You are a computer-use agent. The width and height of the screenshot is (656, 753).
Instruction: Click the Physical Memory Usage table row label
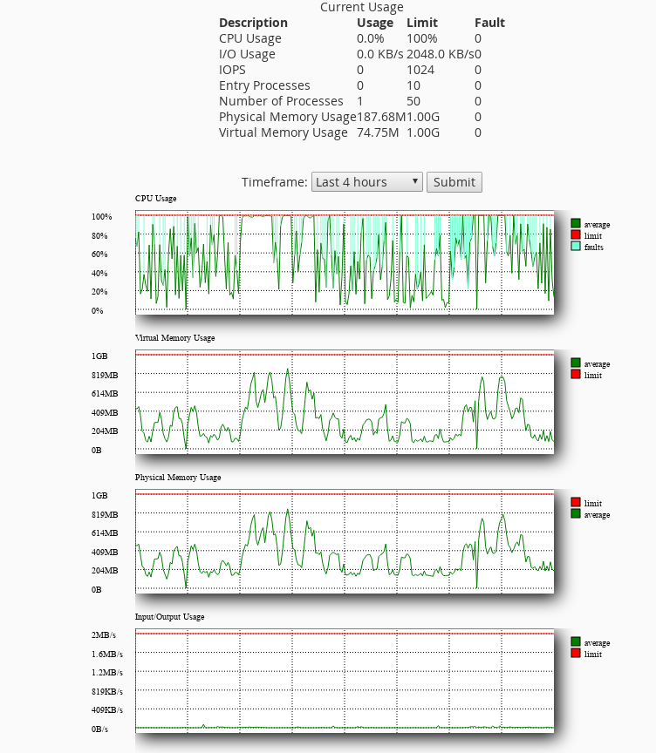click(287, 117)
